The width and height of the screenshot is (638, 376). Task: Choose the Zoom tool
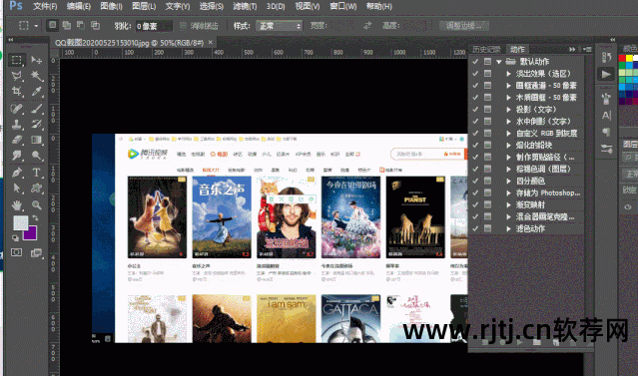click(37, 204)
